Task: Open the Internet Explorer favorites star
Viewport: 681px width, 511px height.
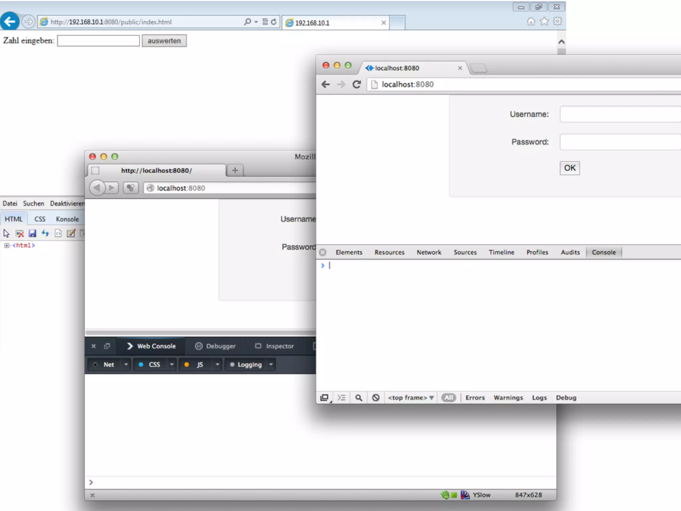Action: 544,22
